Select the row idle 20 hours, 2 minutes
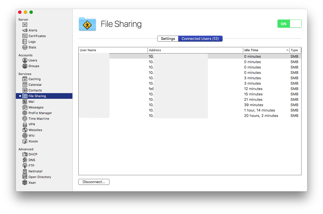323x214 pixels. tap(190, 115)
